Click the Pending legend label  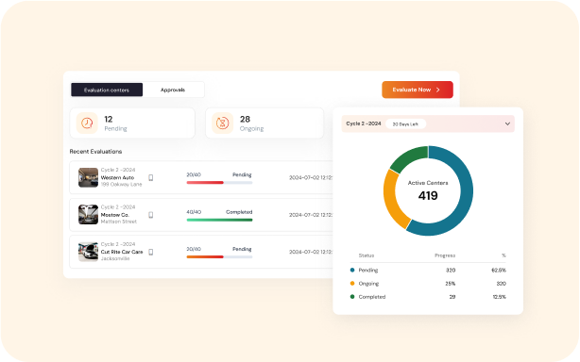(x=368, y=271)
